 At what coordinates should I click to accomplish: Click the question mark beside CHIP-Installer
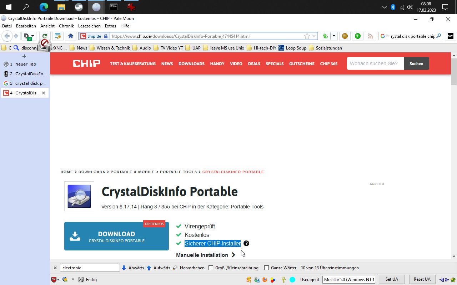[x=246, y=243]
